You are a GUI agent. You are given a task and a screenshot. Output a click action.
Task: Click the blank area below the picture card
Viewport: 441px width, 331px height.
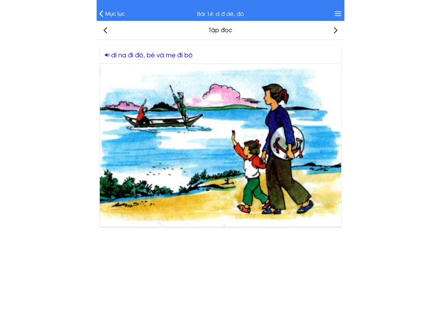[220, 276]
